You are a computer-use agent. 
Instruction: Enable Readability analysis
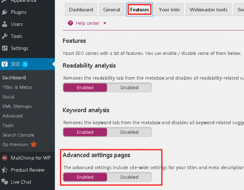pyautogui.click(x=85, y=87)
